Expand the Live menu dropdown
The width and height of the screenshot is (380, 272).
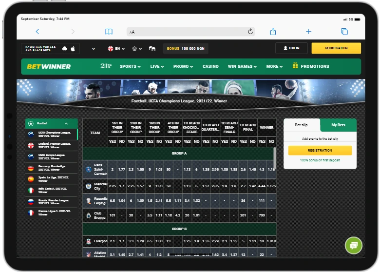(x=157, y=66)
